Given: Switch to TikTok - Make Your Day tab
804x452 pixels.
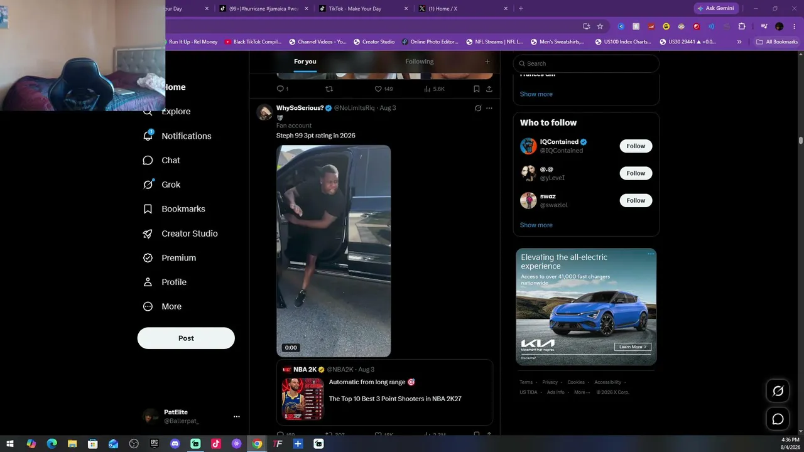Looking at the screenshot, I should point(363,9).
